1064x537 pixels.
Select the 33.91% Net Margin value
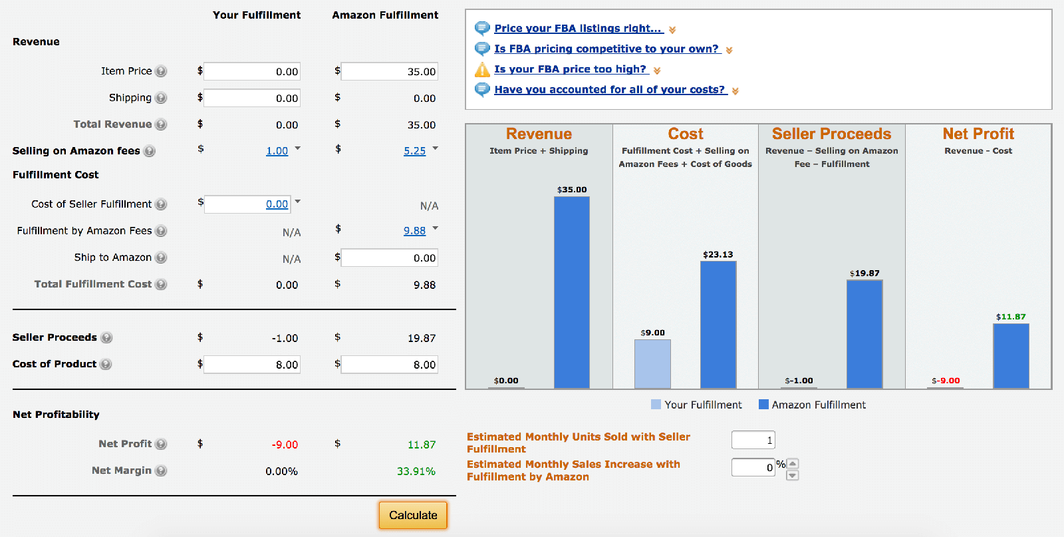click(416, 471)
